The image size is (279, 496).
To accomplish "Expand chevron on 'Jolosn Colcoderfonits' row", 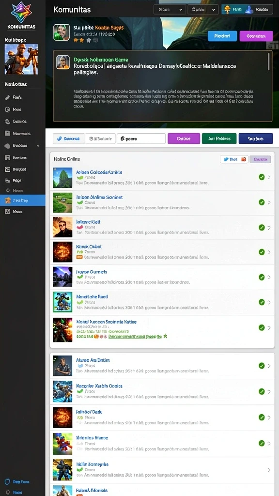I will (269, 177).
